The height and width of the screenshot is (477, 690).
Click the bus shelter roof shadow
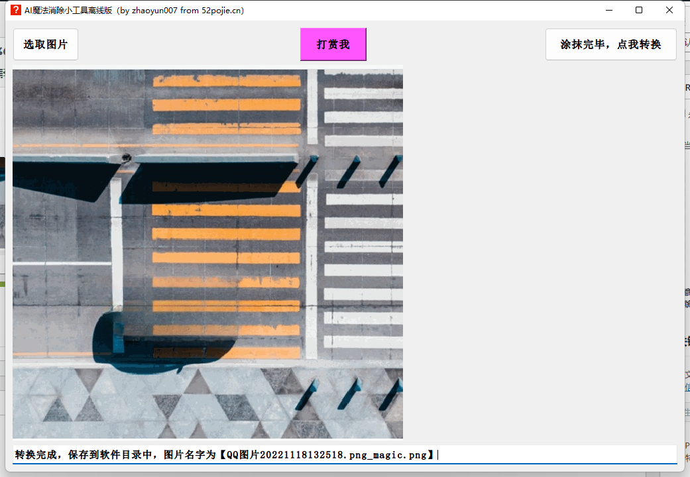pos(199,179)
